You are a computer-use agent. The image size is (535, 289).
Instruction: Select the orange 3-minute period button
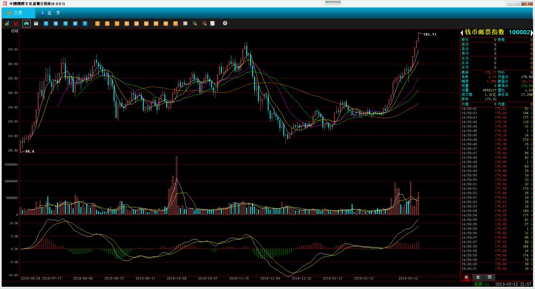click(107, 24)
